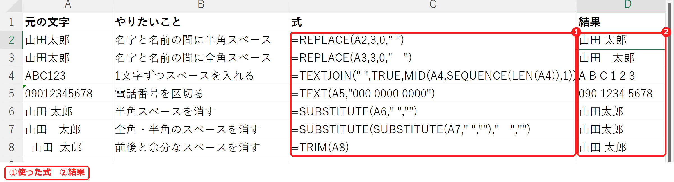Click 全角・半角のスペースを消す cell
This screenshot has height=182, width=674.
coord(201,130)
